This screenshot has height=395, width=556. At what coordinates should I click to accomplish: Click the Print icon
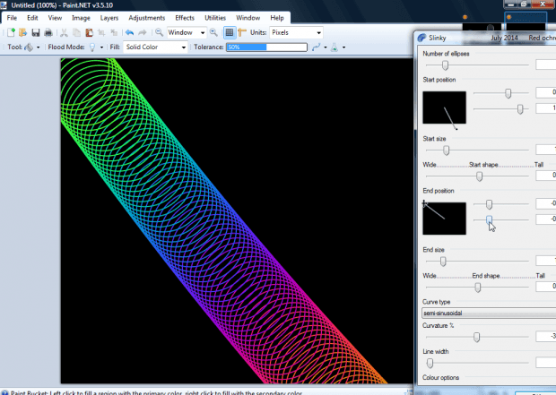[48, 32]
